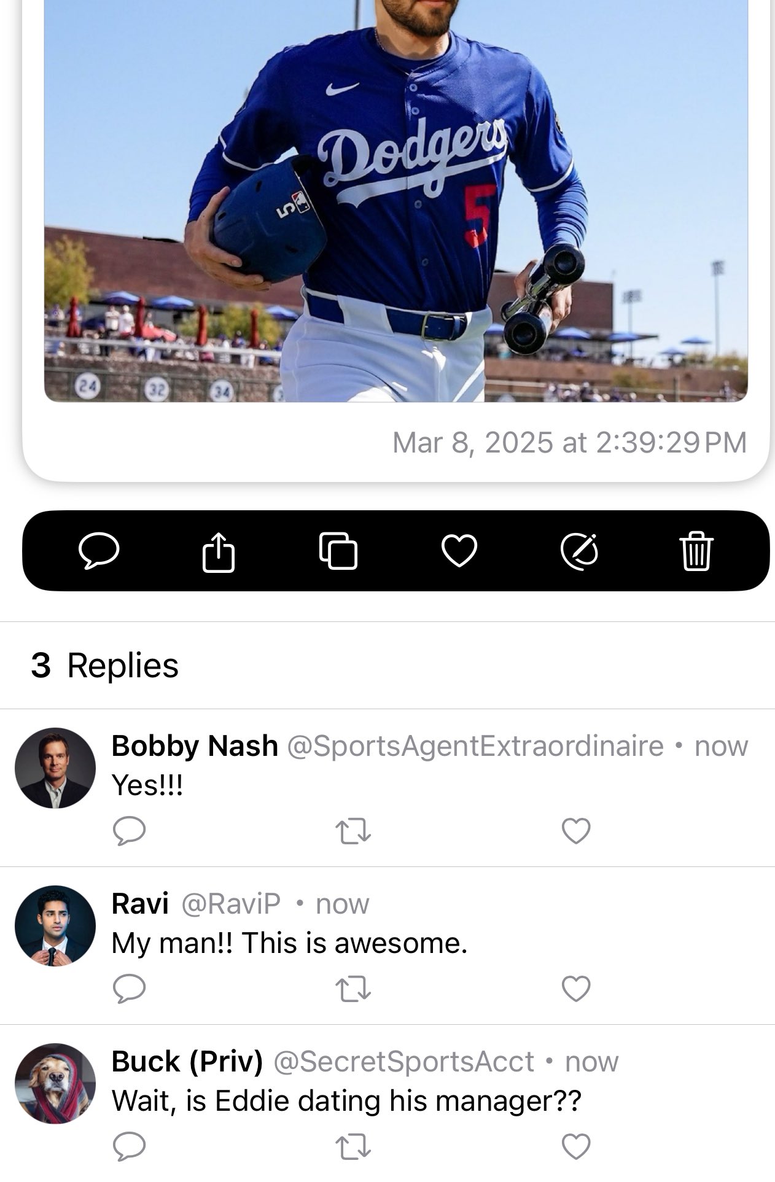Like the post with toolbar heart
775x1182 pixels.
coord(459,551)
